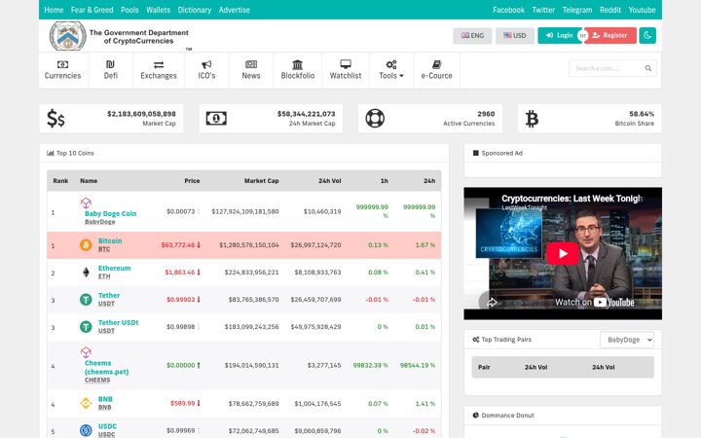Click the Cheems cube icon
701x438 pixels.
(x=86, y=352)
